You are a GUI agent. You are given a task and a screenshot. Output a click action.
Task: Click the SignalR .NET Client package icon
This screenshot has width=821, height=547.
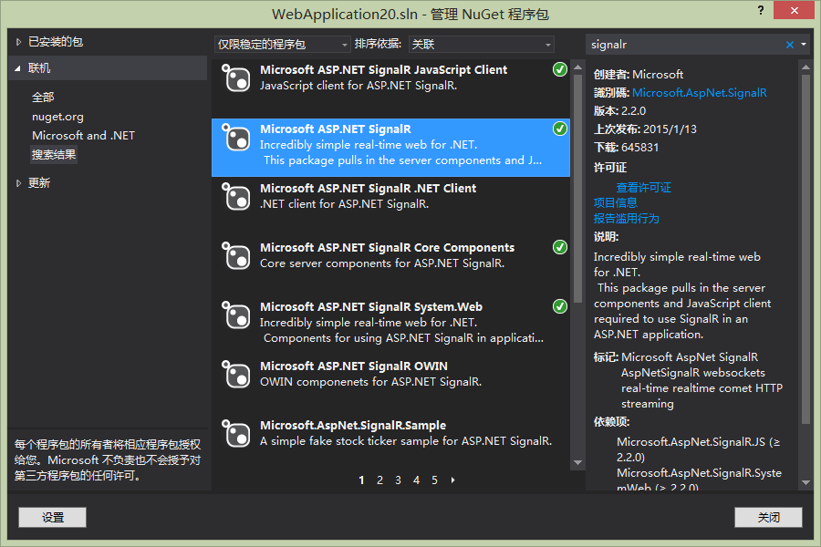click(235, 196)
